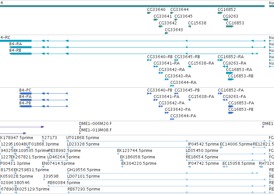Select EST label EN07414.5prime
The height and width of the screenshot is (194, 274).
[x=58, y=164]
